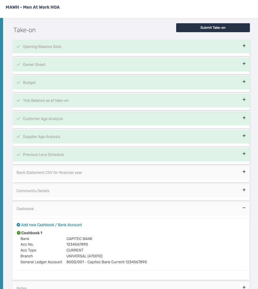Open Trial Balance as at take-on title
The height and width of the screenshot is (289, 258).
click(46, 101)
